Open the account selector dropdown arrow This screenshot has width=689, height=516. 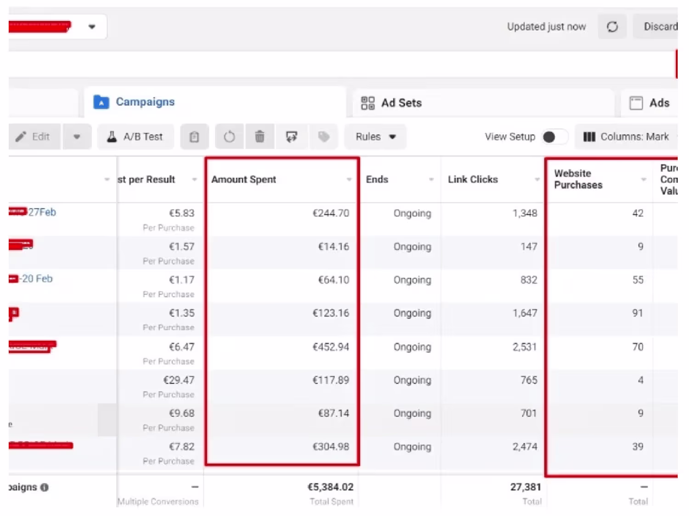click(x=92, y=27)
